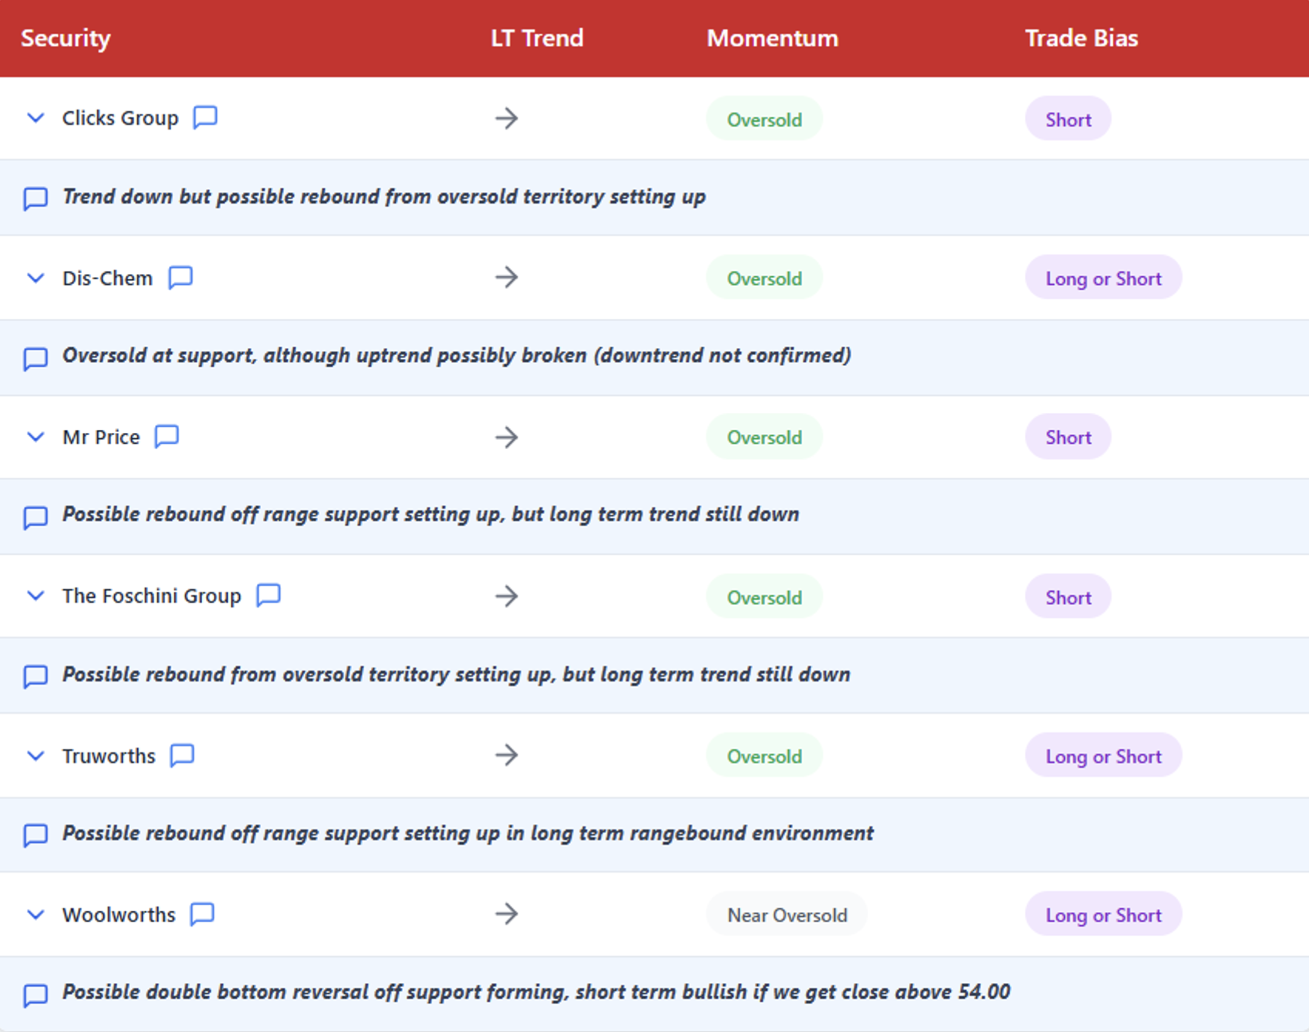The height and width of the screenshot is (1032, 1309).
Task: Collapse the Dis-Chem row chevron
Action: click(36, 278)
